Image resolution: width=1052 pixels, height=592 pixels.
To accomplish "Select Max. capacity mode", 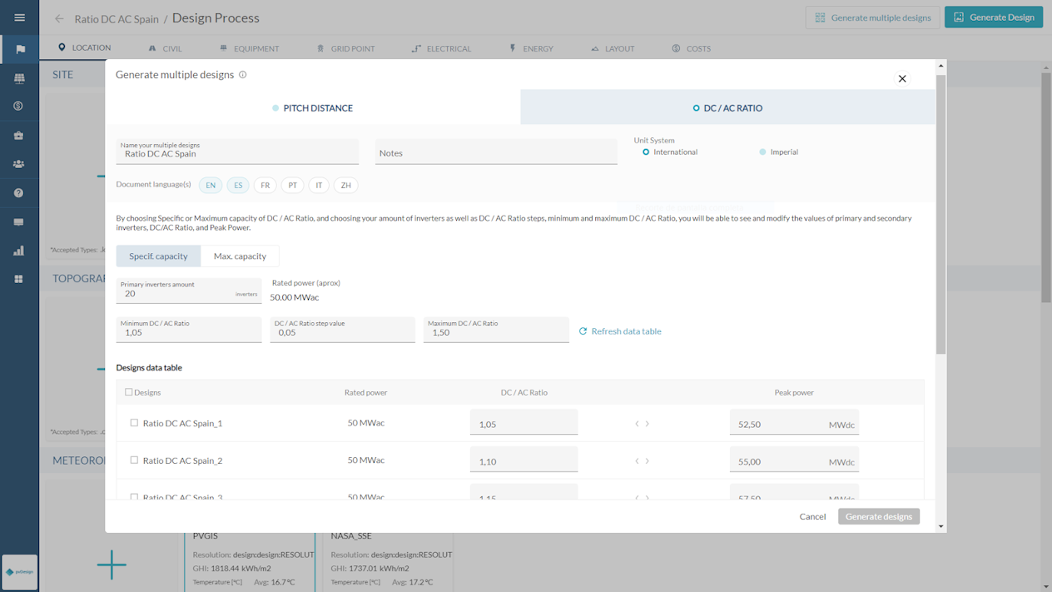I will point(240,256).
